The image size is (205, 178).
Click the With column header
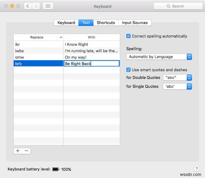pyautogui.click(x=92, y=37)
